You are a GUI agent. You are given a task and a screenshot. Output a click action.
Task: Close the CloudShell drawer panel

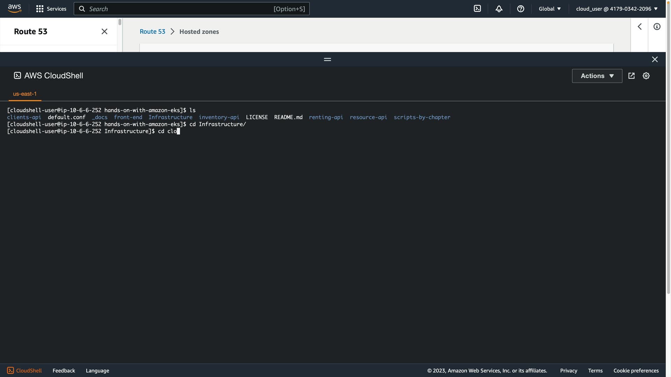[655, 59]
